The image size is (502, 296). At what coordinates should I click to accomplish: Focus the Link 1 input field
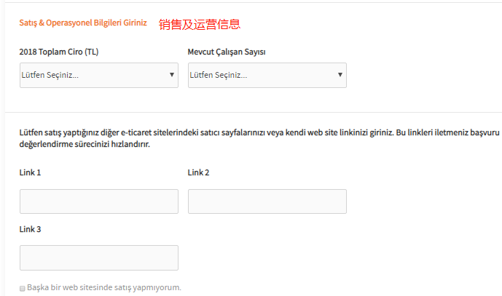click(x=98, y=201)
